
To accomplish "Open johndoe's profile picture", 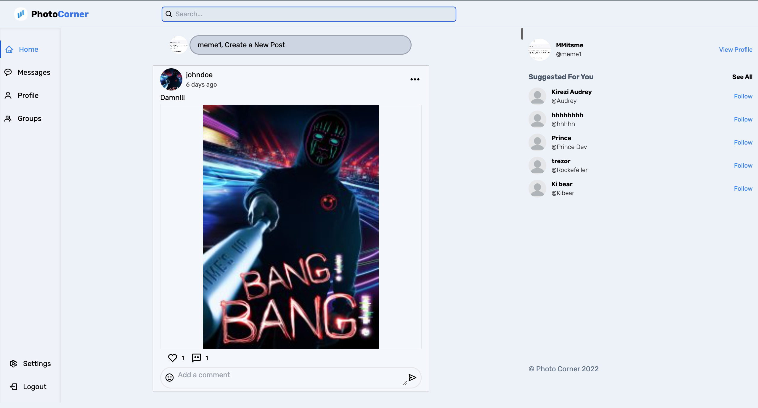I will point(171,79).
